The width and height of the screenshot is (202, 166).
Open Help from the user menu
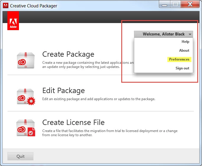coord(185,42)
